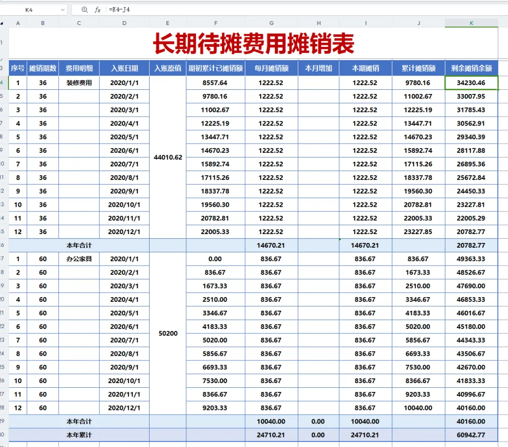
Task: Click cell with value 47690.00
Action: tap(471, 286)
